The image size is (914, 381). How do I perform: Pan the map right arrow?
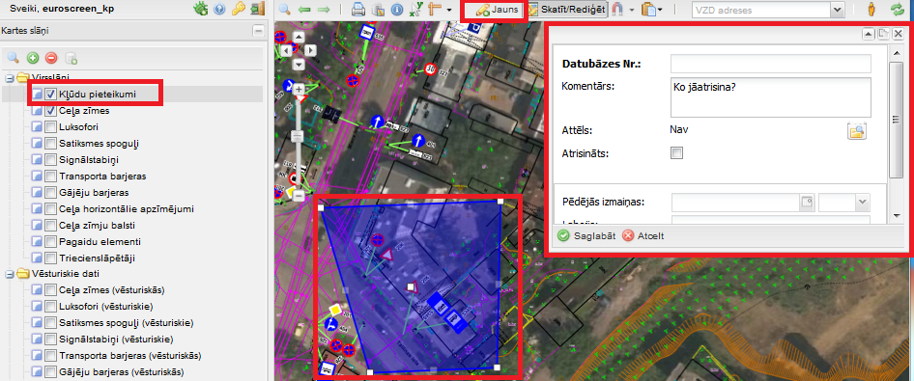(312, 50)
